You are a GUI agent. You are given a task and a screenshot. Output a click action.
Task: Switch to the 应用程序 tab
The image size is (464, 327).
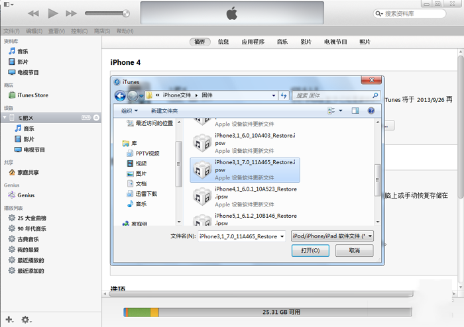click(x=253, y=42)
